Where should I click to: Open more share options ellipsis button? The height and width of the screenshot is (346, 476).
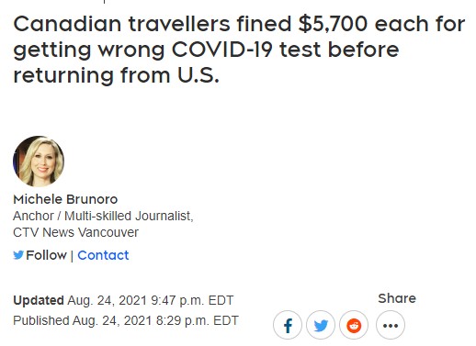point(391,325)
